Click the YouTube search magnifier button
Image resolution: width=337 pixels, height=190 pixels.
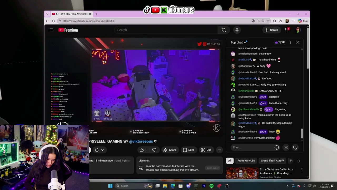click(224, 30)
